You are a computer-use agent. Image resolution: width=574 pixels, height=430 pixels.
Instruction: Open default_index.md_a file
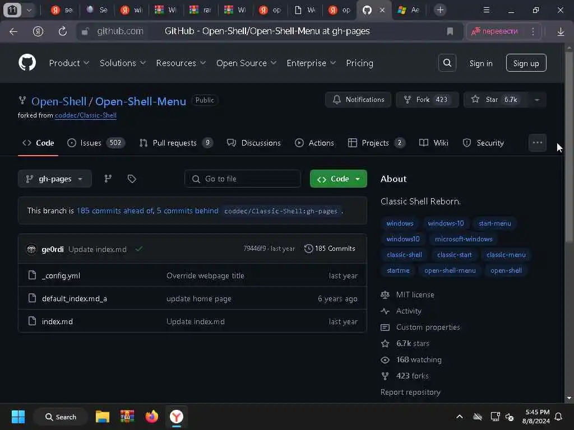click(75, 298)
